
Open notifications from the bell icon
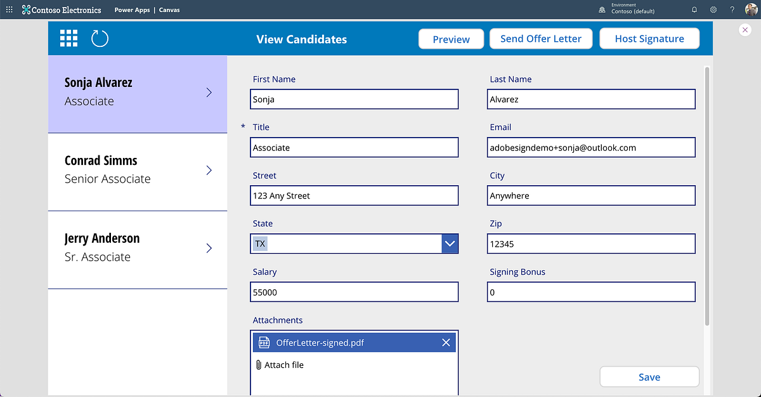click(x=694, y=10)
